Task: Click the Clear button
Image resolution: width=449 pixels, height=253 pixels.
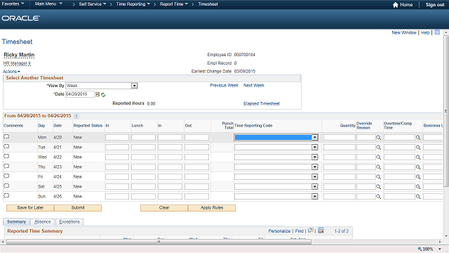Action: point(164,208)
